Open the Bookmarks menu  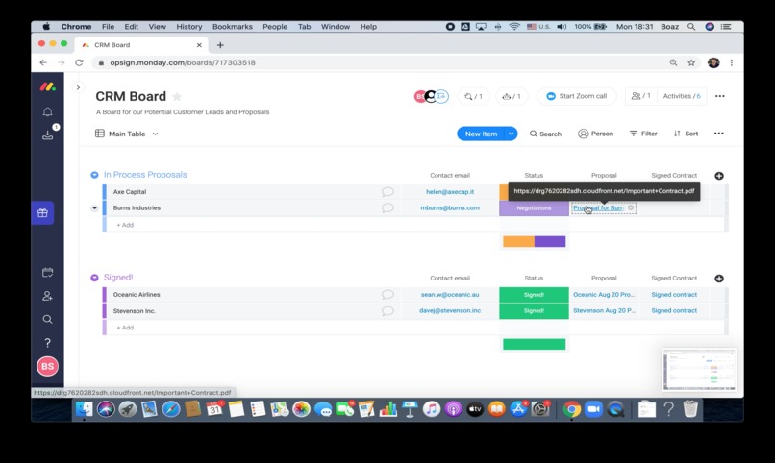(233, 27)
